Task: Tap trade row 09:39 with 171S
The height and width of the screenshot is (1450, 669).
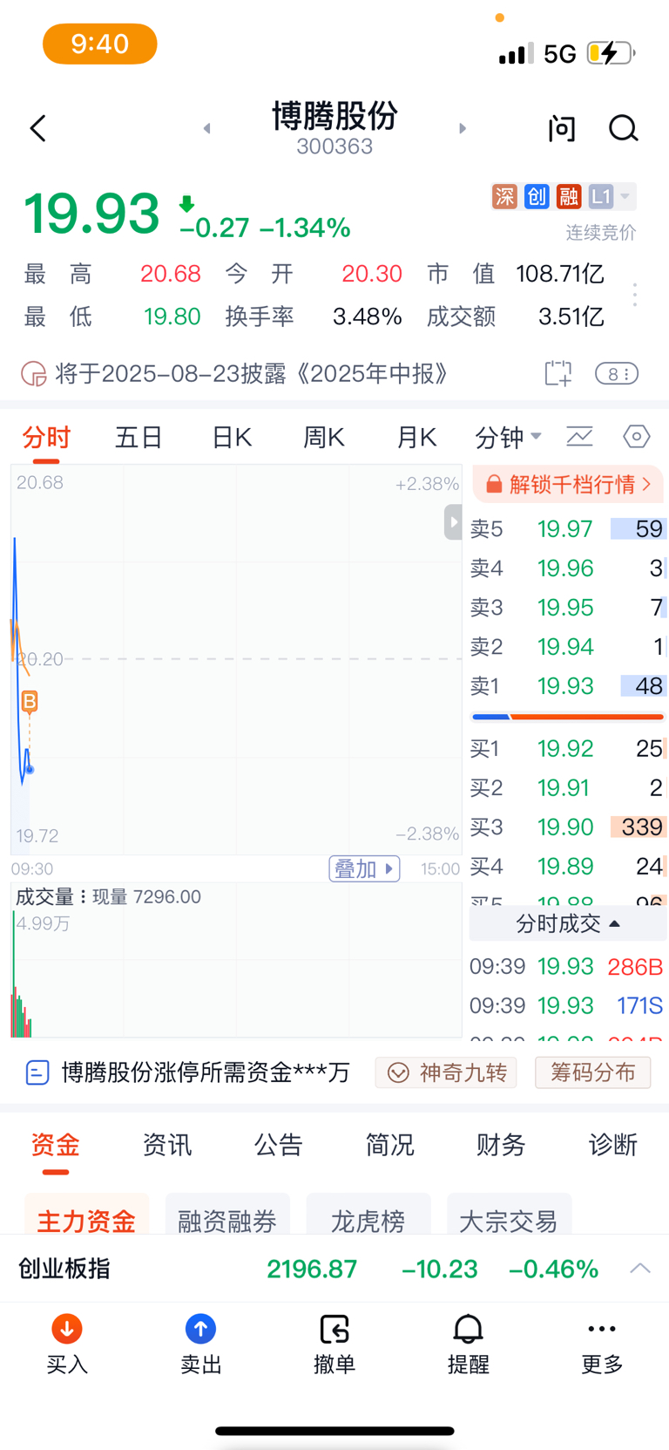Action: tap(568, 1006)
